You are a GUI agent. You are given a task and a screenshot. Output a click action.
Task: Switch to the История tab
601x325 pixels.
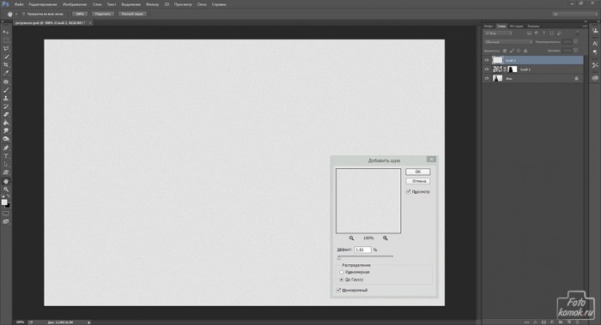(516, 26)
